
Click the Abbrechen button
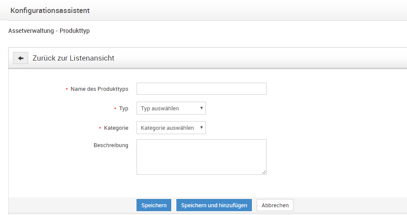[x=275, y=205]
